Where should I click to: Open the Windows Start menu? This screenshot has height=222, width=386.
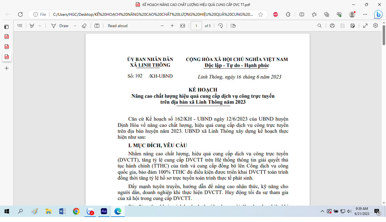pos(7,211)
